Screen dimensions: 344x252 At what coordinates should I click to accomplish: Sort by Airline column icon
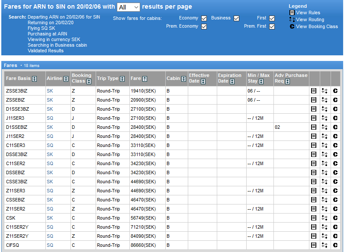pyautogui.click(x=66, y=79)
